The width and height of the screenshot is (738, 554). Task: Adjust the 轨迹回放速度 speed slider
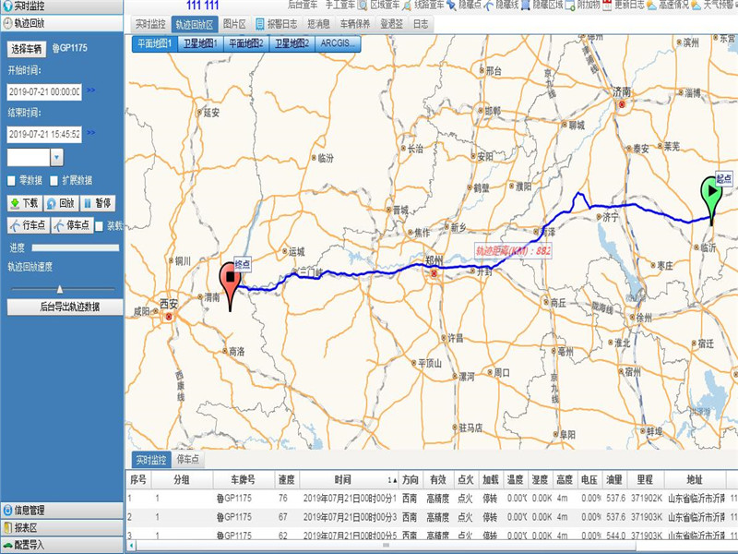[62, 287]
